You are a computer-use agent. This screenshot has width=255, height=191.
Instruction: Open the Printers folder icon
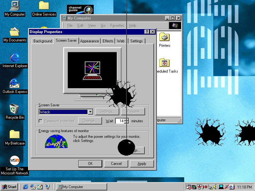[x=164, y=38]
